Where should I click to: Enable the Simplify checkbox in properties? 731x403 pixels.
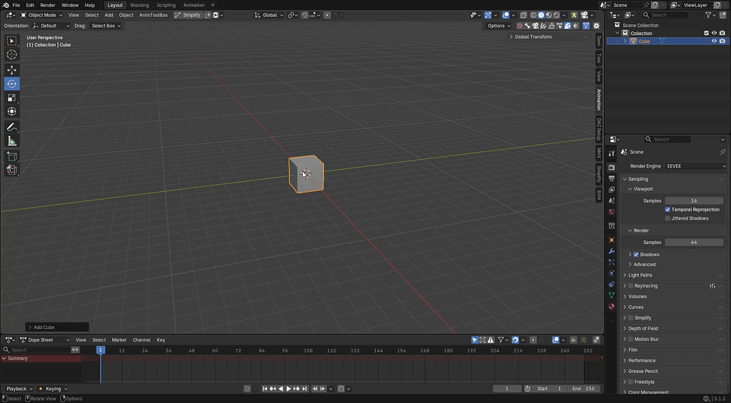pos(631,317)
